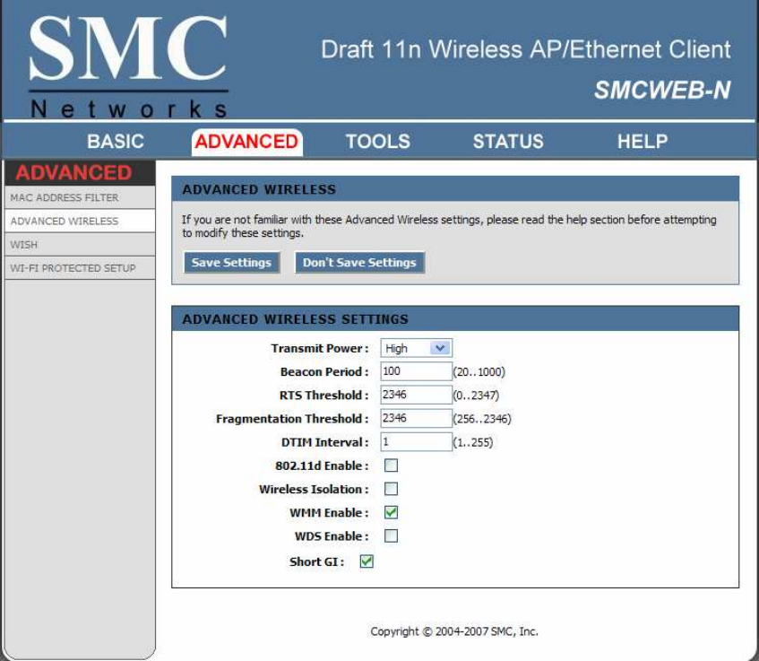This screenshot has height=661, width=759.
Task: Select the ADVANCED tab
Action: [246, 142]
